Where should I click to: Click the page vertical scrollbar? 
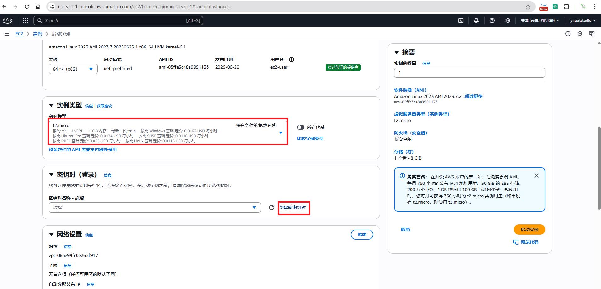point(599,168)
